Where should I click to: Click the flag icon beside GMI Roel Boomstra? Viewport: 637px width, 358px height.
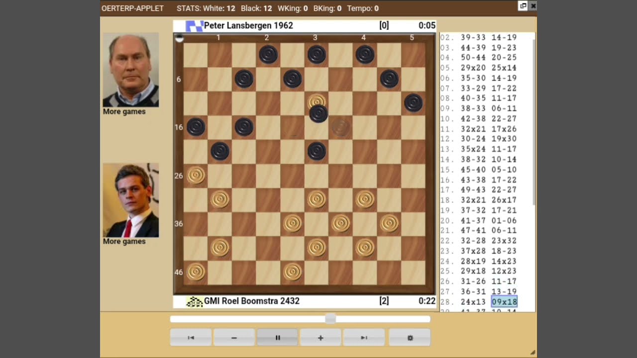click(x=194, y=301)
